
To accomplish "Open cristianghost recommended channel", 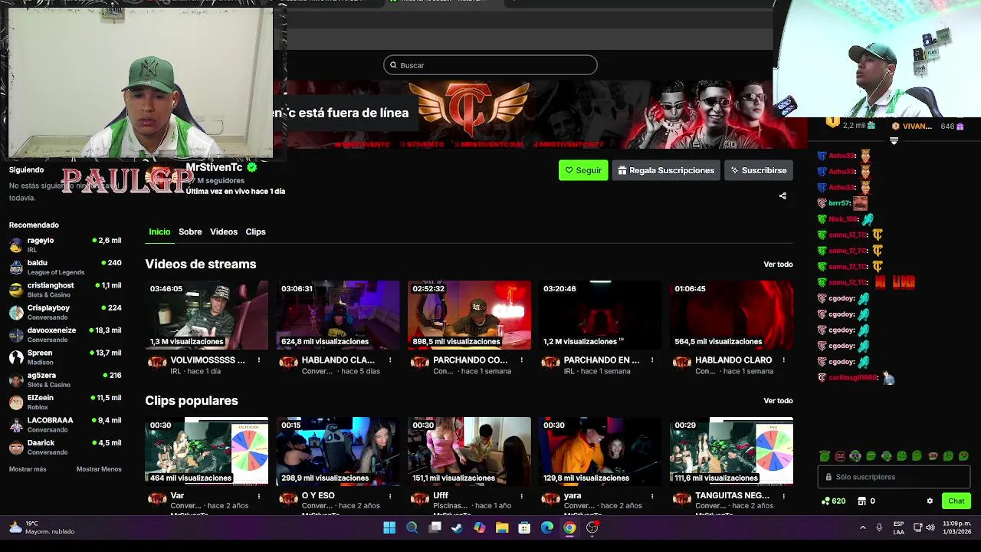I will coord(65,290).
